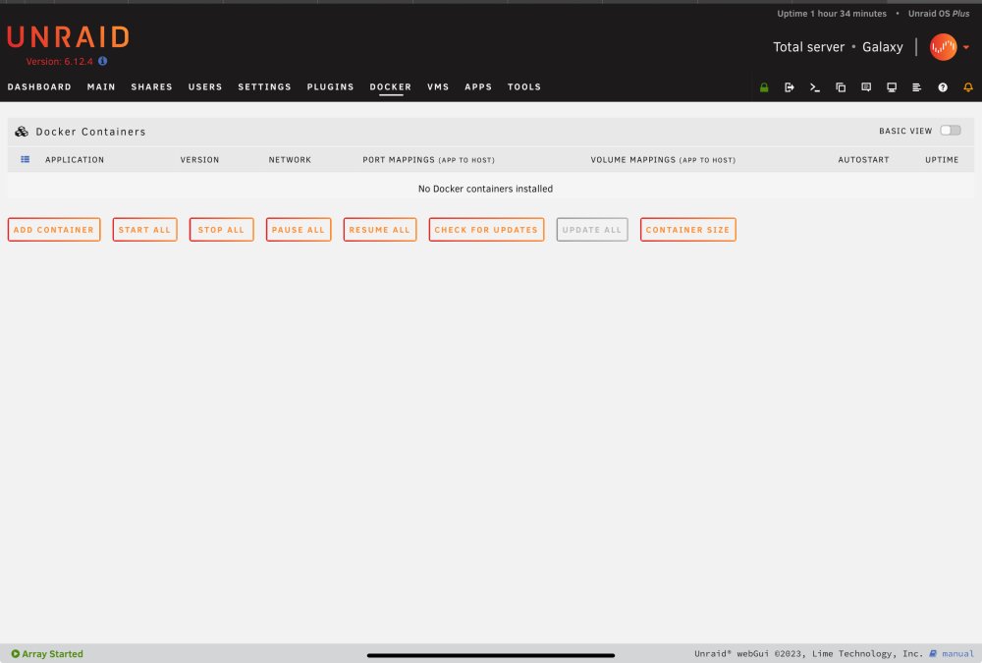
Task: Click the 'Total server' name text
Action: pyautogui.click(x=808, y=47)
